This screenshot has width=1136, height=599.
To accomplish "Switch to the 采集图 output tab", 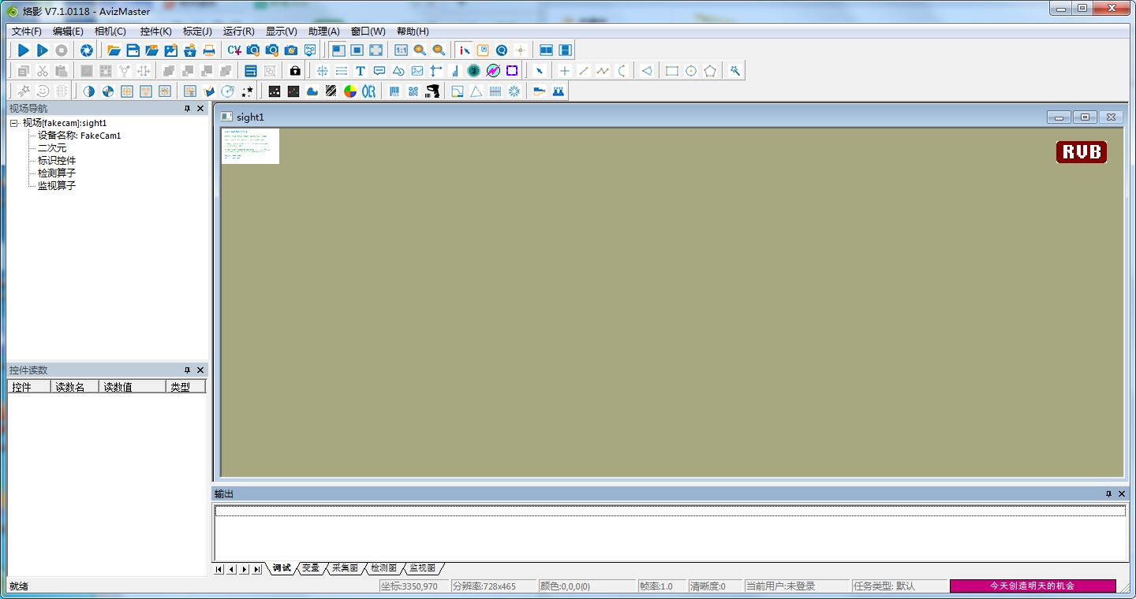I will click(344, 568).
